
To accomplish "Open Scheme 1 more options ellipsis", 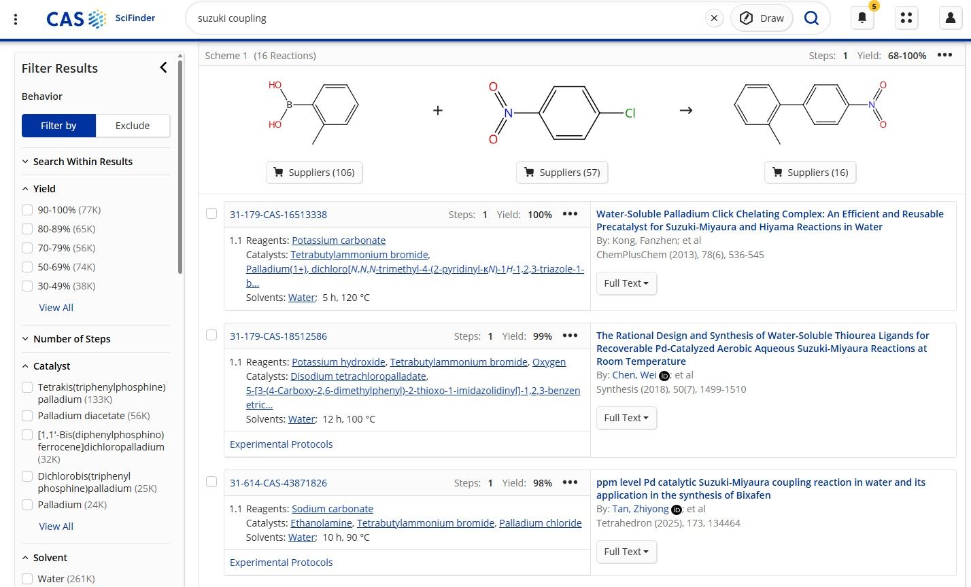I will point(944,55).
